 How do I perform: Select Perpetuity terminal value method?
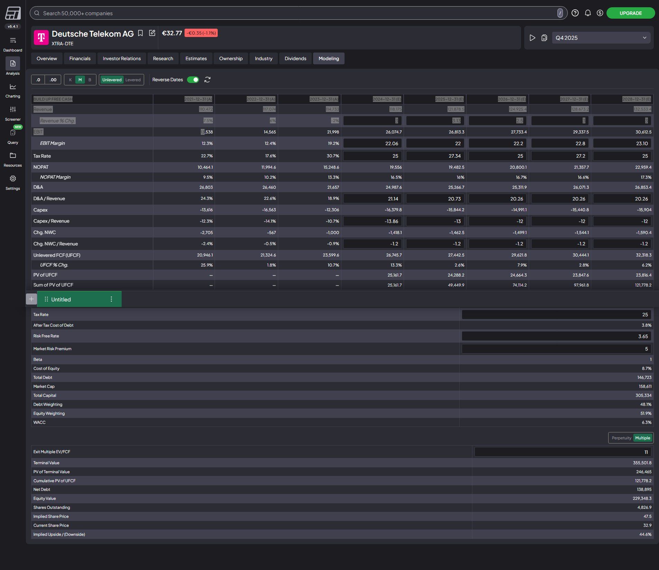pos(621,438)
